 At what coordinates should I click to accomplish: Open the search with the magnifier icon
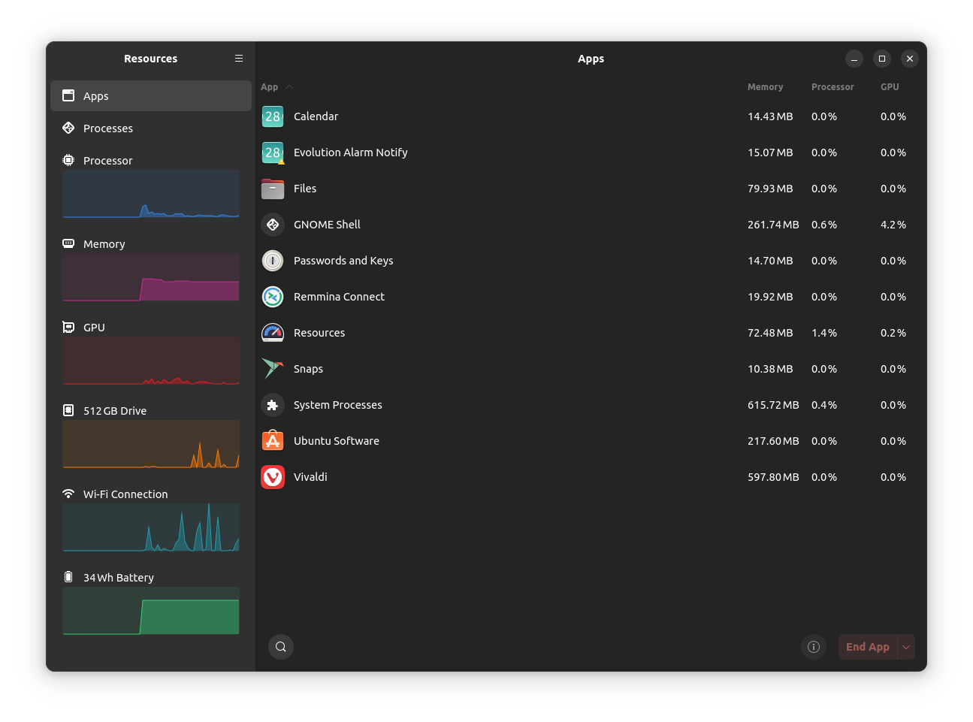click(280, 646)
